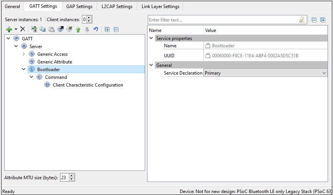Click the rename icon in tree toolbar

pyautogui.click(x=34, y=29)
